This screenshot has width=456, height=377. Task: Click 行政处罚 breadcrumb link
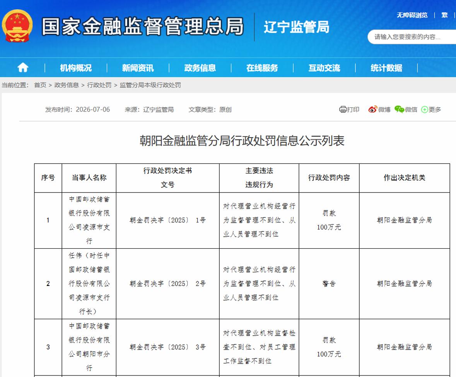tap(99, 85)
